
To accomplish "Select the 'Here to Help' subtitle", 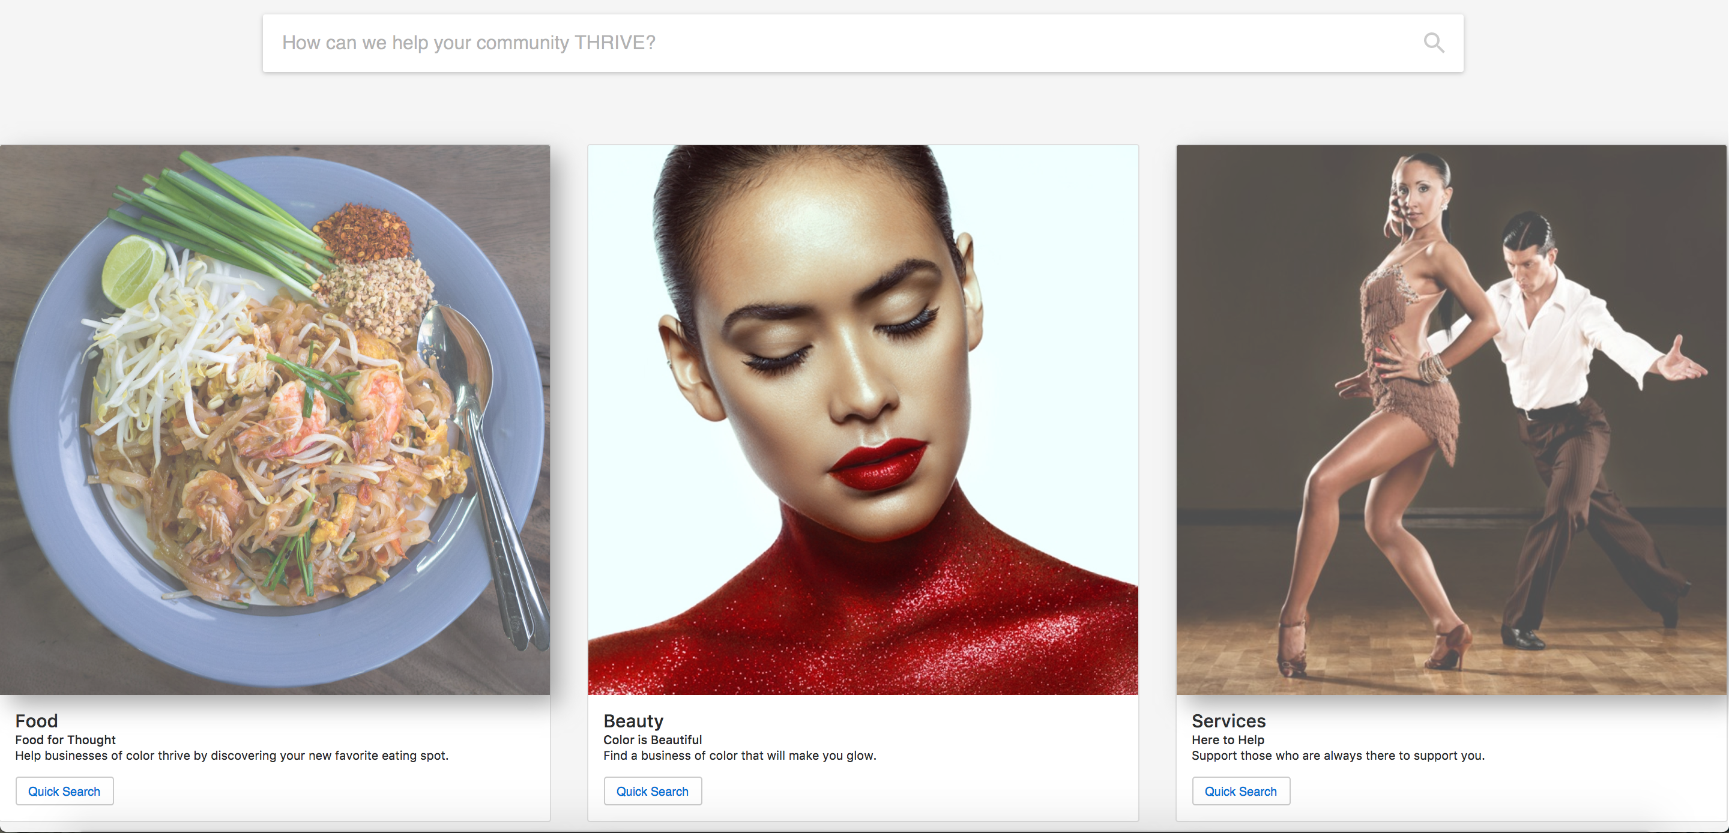I will pos(1228,740).
